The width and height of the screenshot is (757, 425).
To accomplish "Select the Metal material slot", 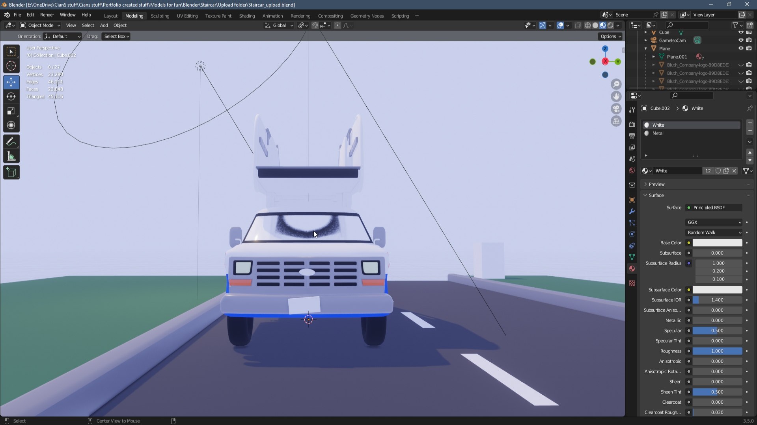I will point(658,133).
